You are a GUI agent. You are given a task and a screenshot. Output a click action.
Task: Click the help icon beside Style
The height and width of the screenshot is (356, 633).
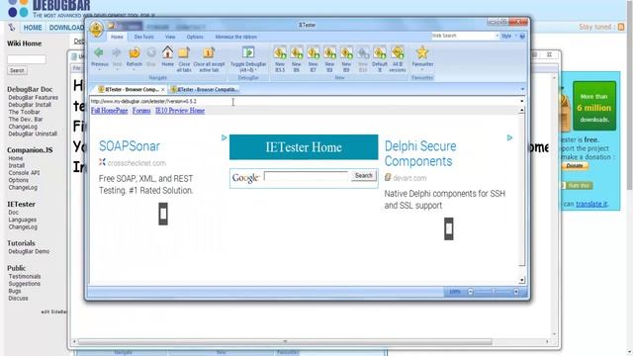pyautogui.click(x=522, y=37)
